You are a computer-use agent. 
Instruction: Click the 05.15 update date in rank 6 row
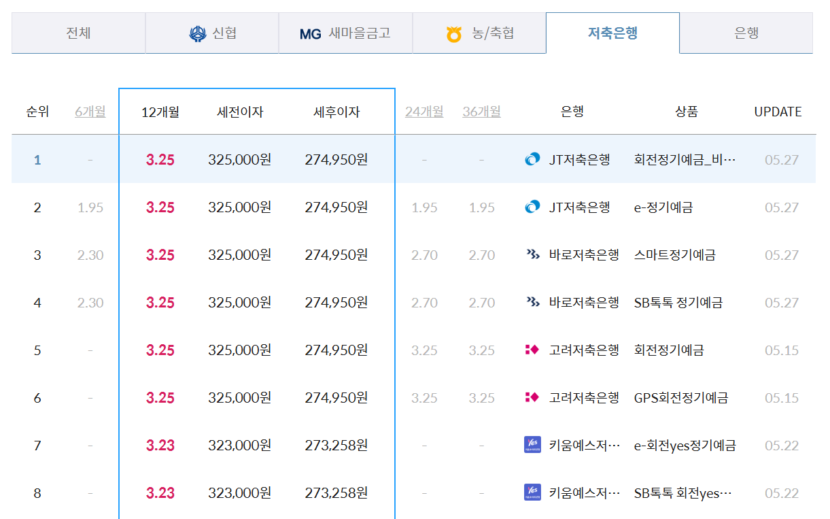[782, 397]
